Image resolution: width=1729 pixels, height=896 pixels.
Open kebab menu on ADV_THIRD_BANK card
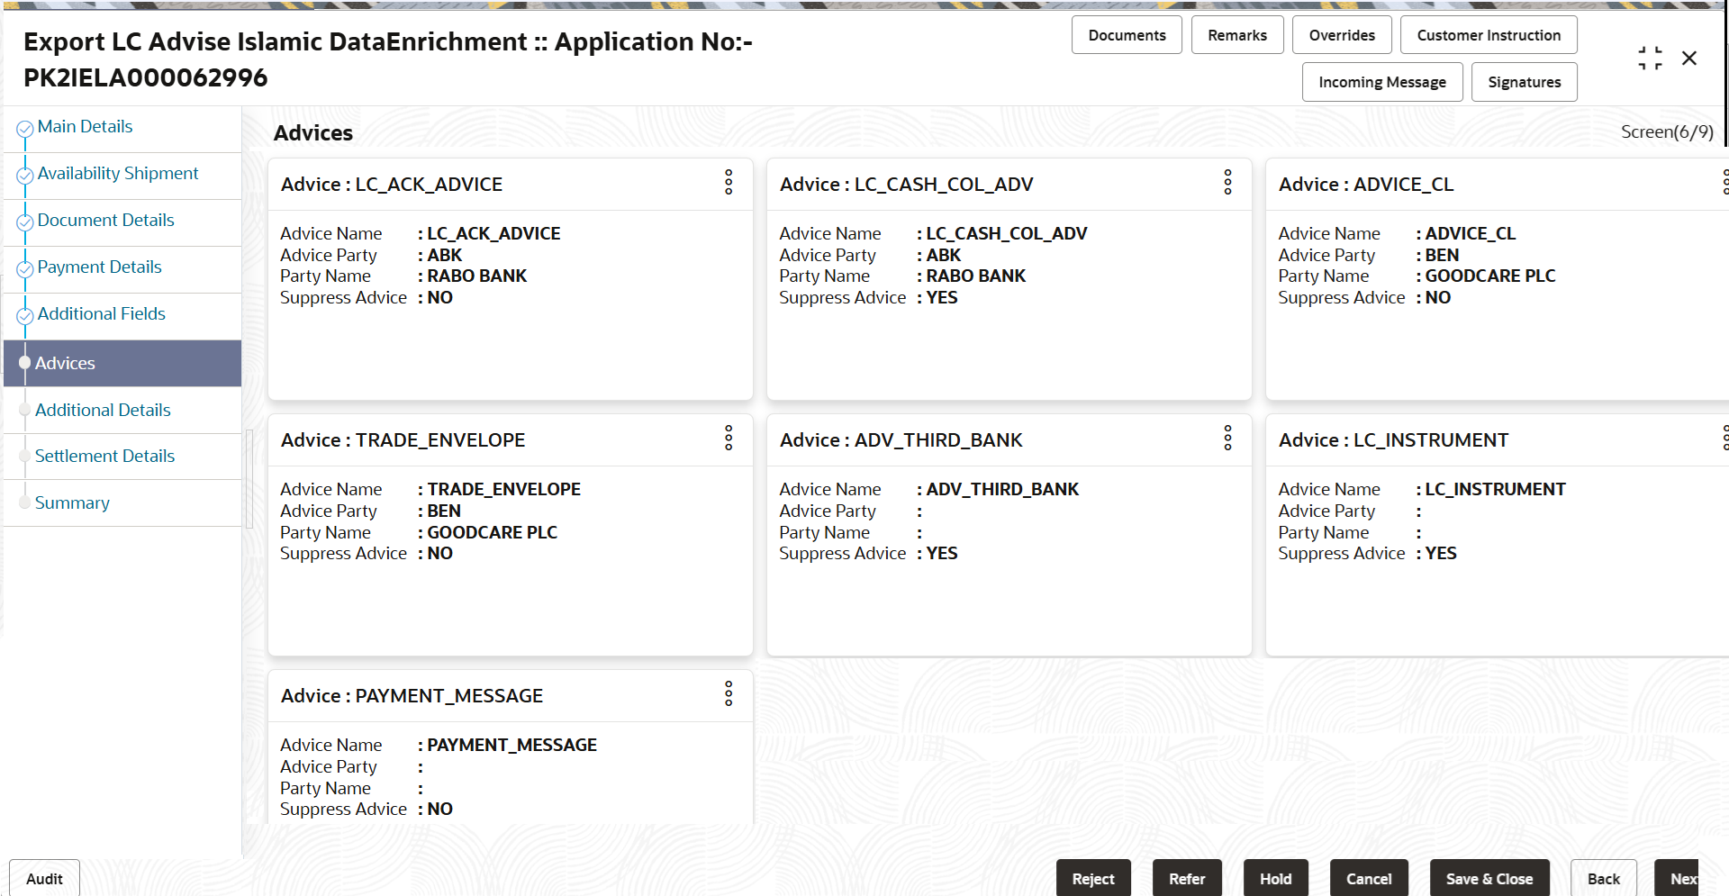[1227, 439]
